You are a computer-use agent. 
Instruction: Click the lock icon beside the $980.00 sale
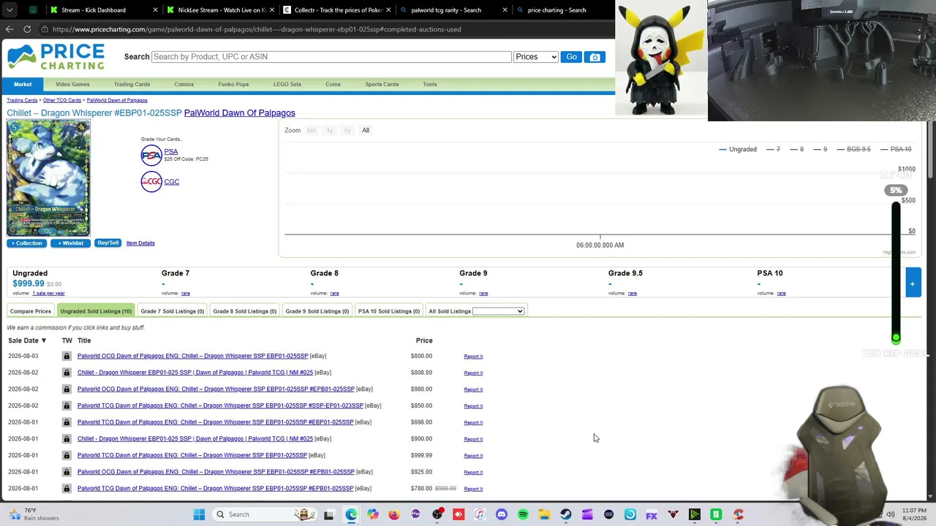pyautogui.click(x=67, y=389)
